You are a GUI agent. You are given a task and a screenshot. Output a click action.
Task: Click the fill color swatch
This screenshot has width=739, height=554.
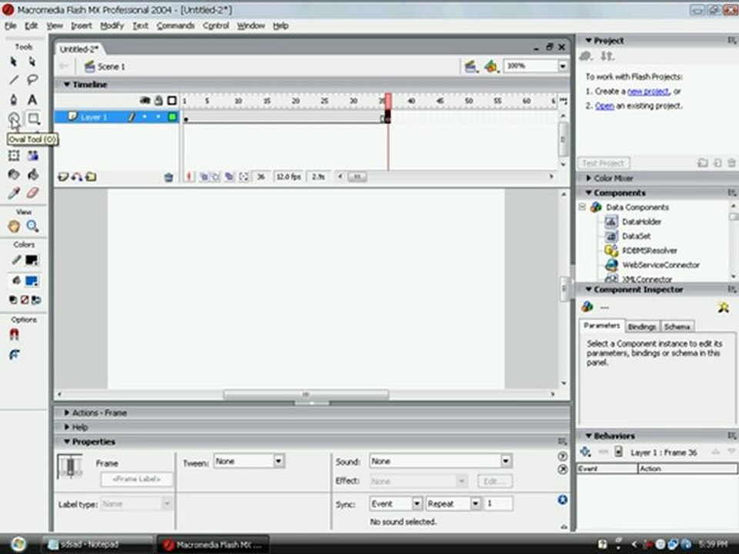[32, 282]
